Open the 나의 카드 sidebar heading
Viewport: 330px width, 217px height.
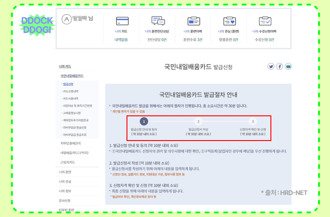[x=65, y=66]
